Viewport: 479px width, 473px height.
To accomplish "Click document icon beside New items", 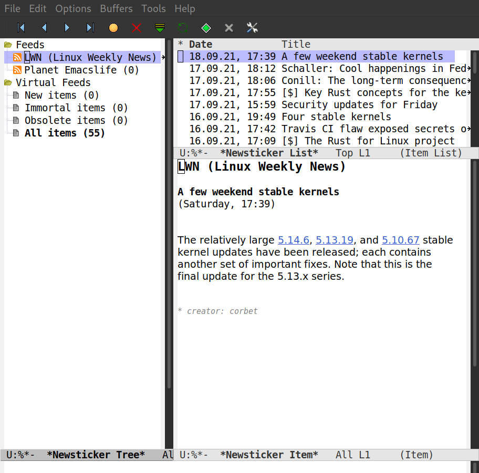I will (x=16, y=95).
